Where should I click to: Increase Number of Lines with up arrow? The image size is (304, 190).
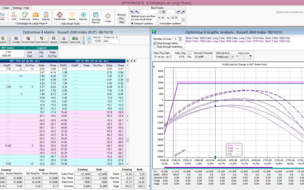pyautogui.click(x=180, y=38)
